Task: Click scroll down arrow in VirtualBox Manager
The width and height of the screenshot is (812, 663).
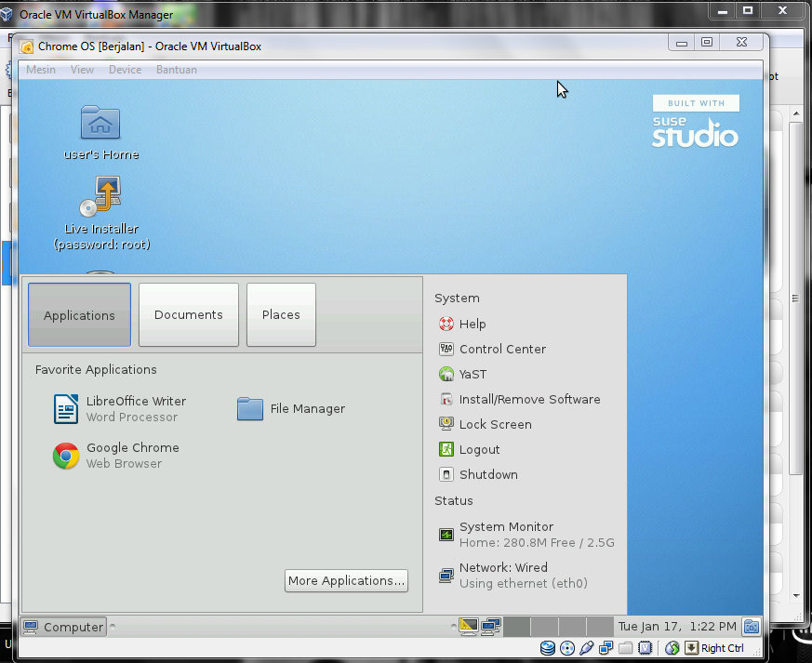Action: (x=796, y=596)
